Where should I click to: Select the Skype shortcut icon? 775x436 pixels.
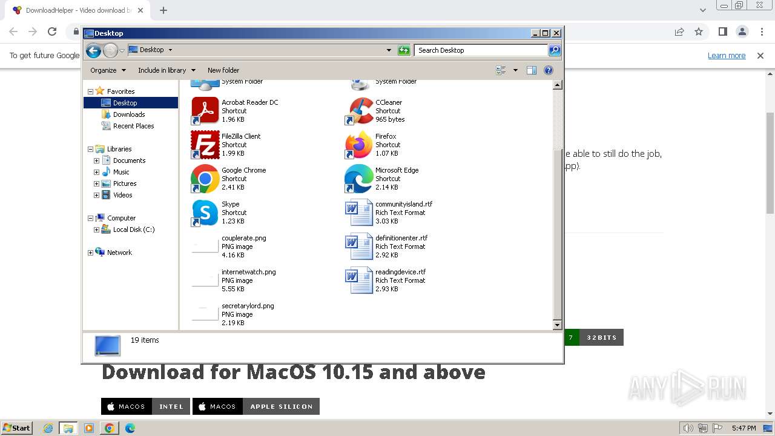click(205, 213)
